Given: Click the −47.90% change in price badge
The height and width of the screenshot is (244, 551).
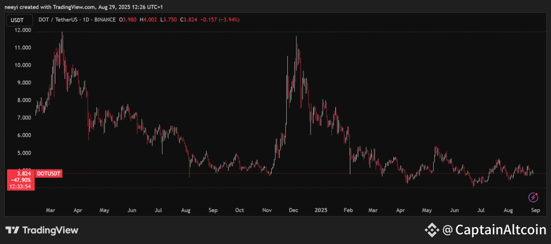Looking at the screenshot, I should (22, 179).
